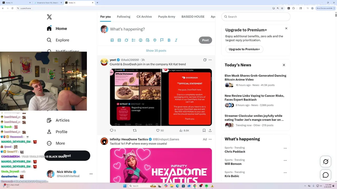Toggle italic text in composer
The image size is (337, 189).
(x=176, y=40)
